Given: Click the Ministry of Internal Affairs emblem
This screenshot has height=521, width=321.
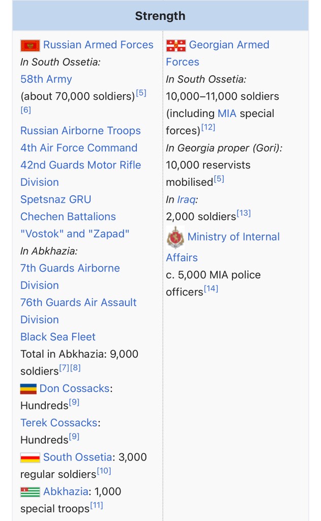Looking at the screenshot, I should [176, 237].
